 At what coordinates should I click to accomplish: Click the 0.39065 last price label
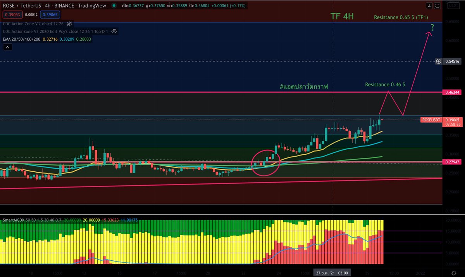tap(452, 120)
